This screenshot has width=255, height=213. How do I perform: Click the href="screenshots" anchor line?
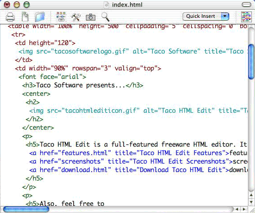point(138,161)
